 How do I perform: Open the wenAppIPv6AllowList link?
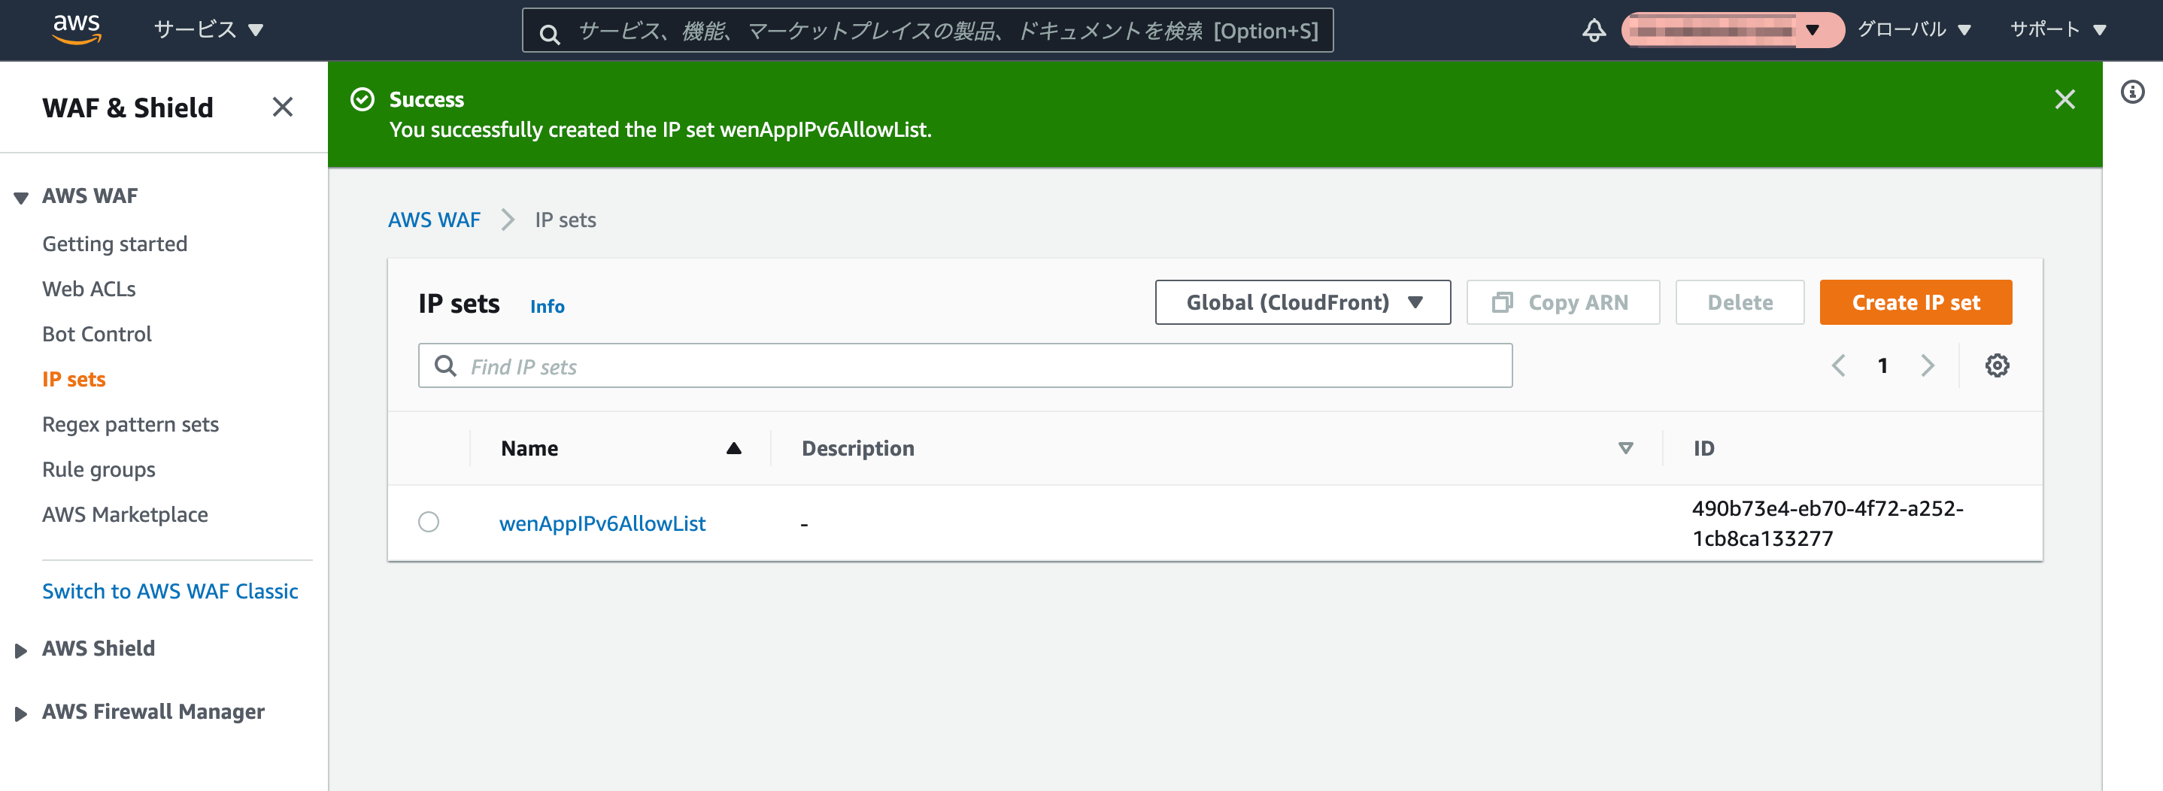602,523
